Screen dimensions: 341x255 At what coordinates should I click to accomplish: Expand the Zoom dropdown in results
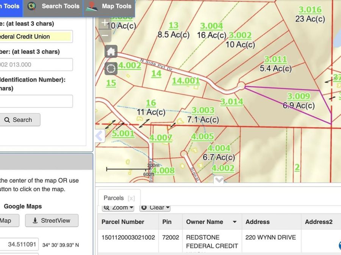118,208
